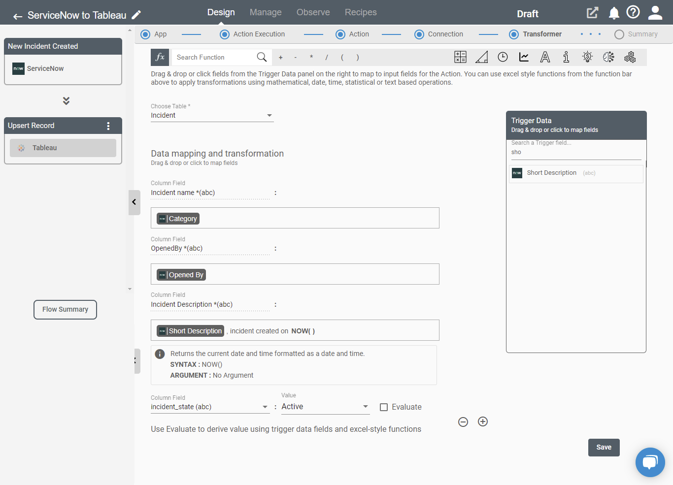Open chat support bubble
The height and width of the screenshot is (485, 673).
[650, 462]
